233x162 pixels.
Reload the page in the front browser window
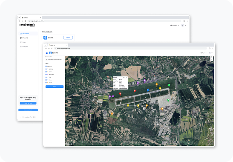tap(52, 48)
